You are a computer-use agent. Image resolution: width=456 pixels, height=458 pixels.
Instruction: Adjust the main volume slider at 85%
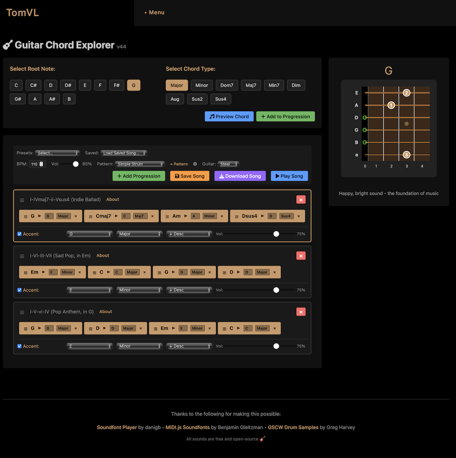(x=75, y=164)
